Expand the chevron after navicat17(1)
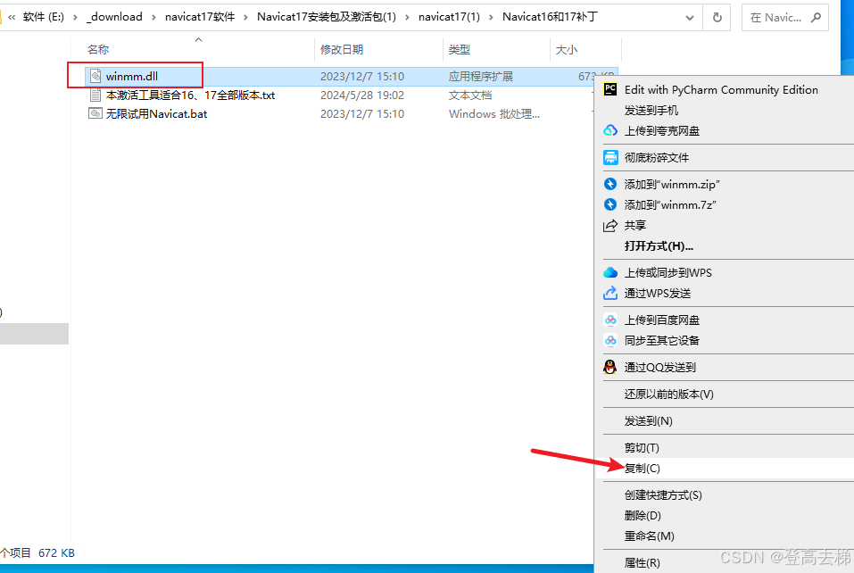 tap(491, 18)
